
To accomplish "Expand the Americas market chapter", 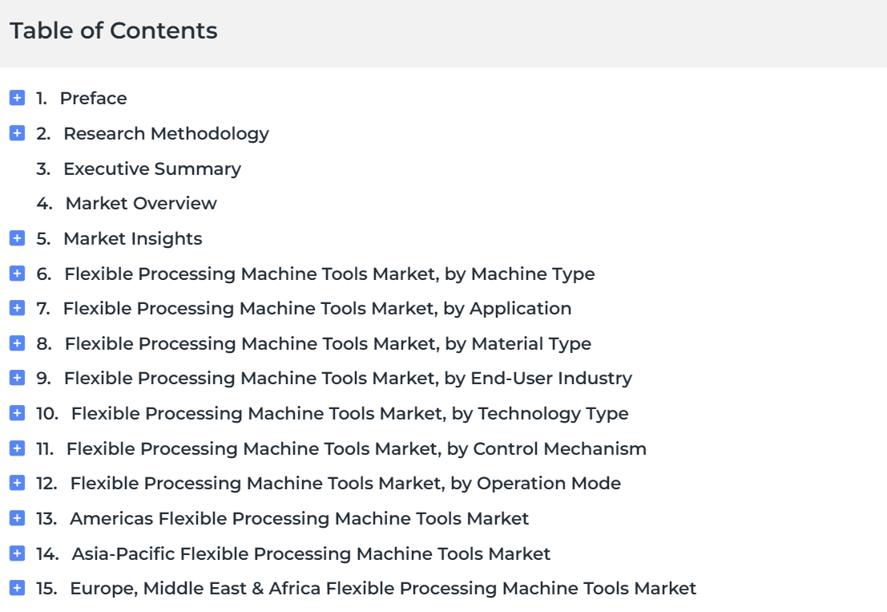I will (x=17, y=518).
